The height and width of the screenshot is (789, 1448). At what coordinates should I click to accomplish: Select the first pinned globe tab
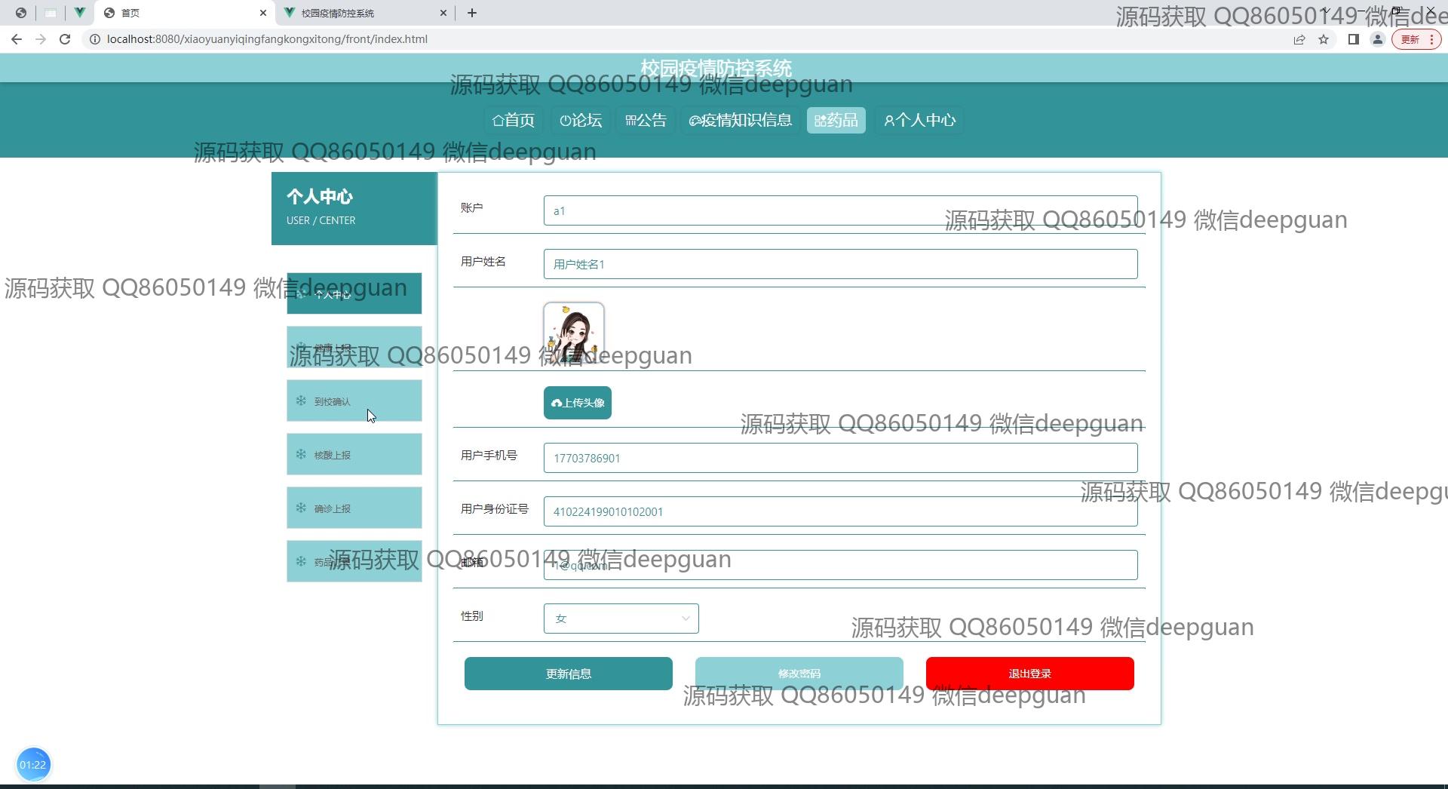click(x=21, y=13)
